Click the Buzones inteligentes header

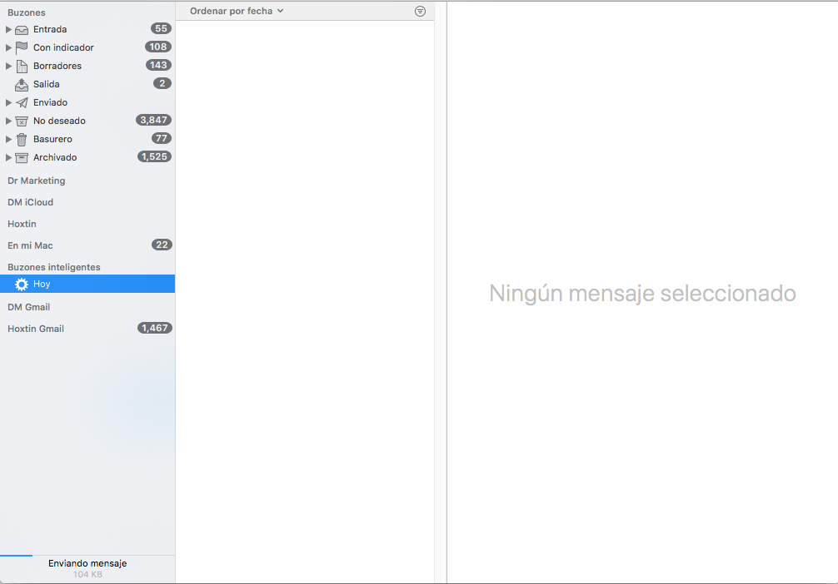[54, 267]
